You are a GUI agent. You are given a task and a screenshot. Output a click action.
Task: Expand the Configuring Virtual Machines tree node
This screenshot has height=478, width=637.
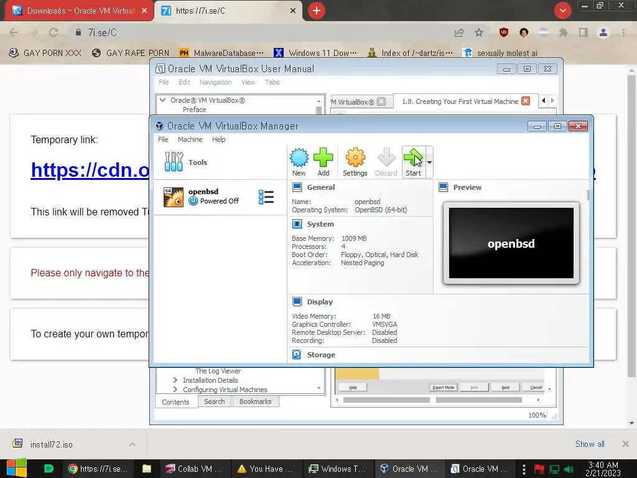point(175,390)
